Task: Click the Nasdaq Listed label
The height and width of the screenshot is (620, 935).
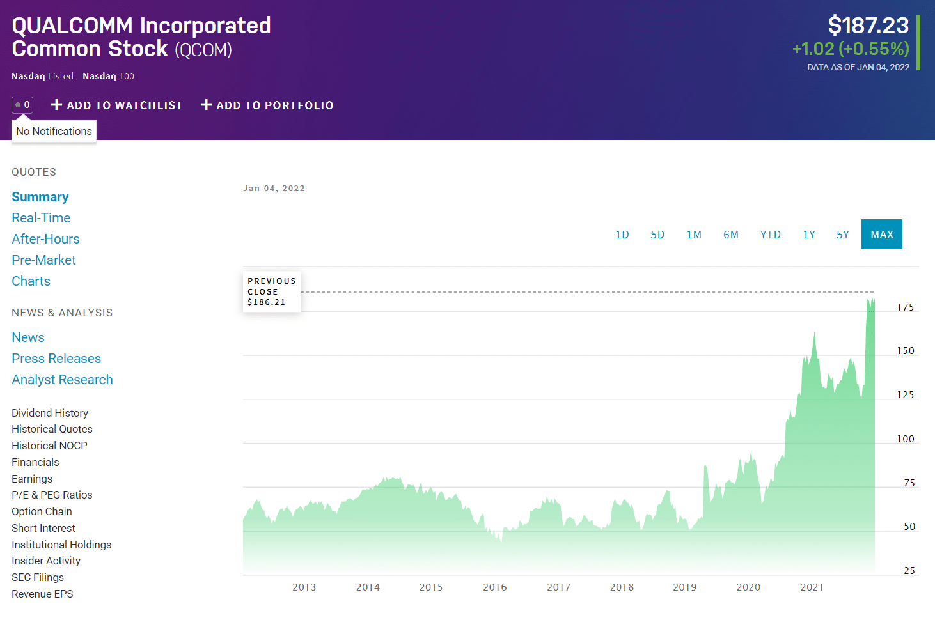Action: (42, 76)
